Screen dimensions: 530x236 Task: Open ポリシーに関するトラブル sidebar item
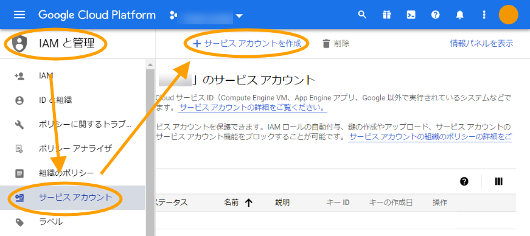72,125
